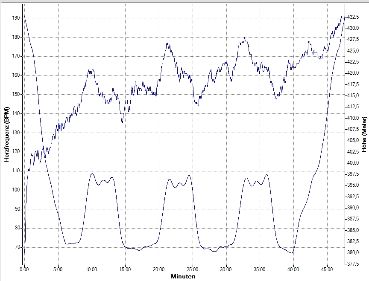This screenshot has height=281, width=369.
Task: Click the 190 BPM tick label
Action: pos(17,18)
